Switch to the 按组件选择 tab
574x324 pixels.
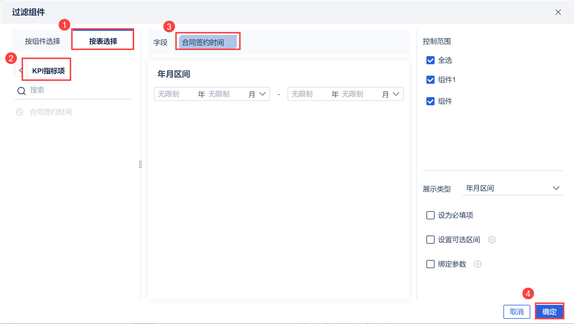[x=43, y=41]
